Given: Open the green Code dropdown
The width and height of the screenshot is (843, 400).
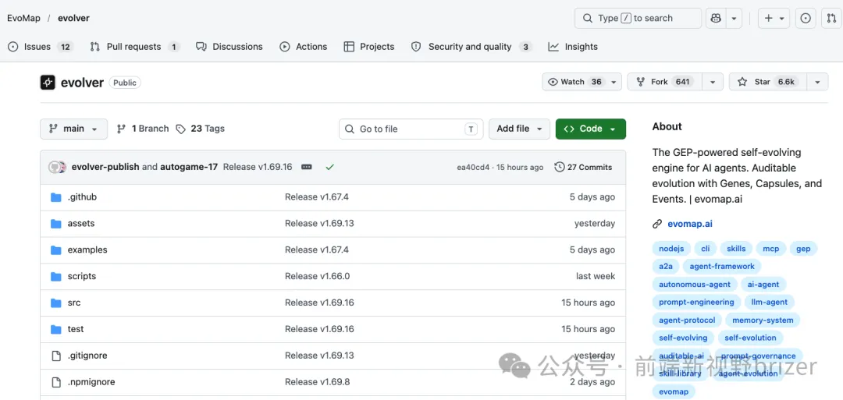Looking at the screenshot, I should coord(590,129).
